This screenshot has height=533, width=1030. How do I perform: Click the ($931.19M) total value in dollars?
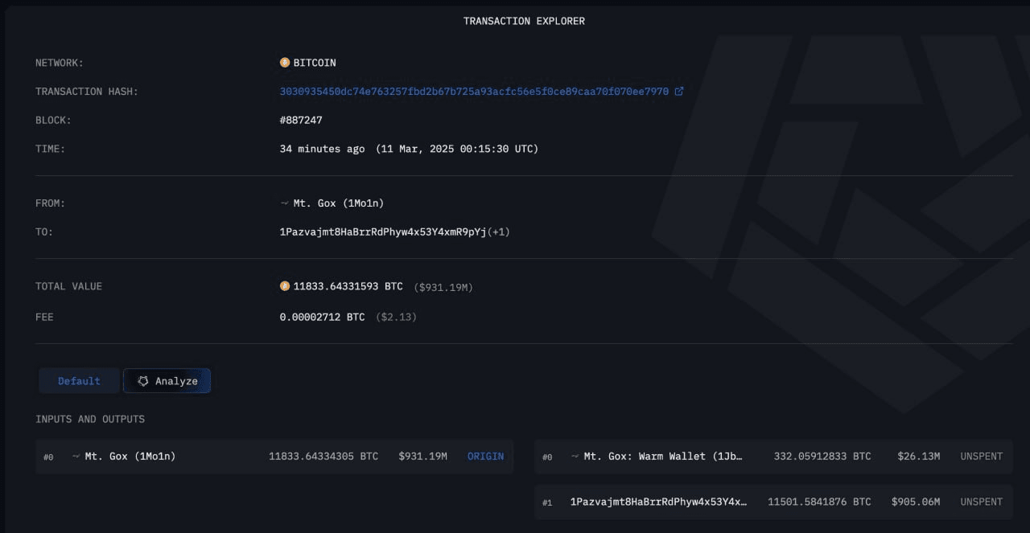click(443, 287)
